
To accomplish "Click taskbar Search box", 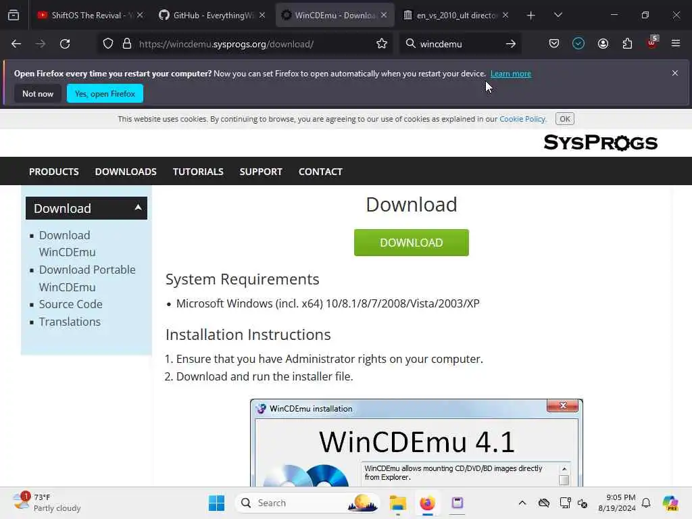I will (307, 503).
